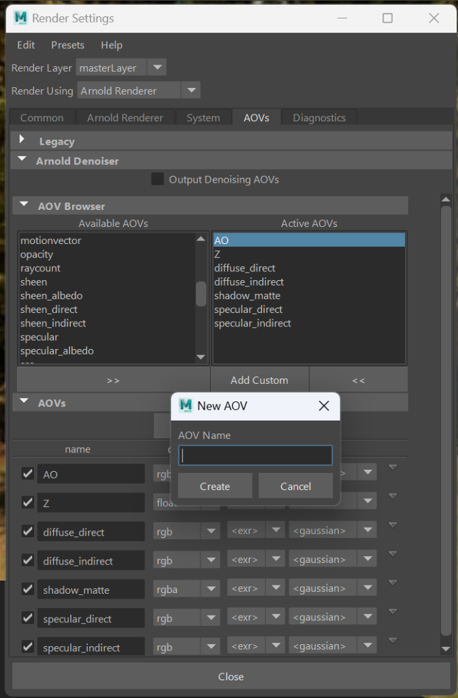Open options arrow for diffuse_direct row
Image resolution: width=458 pixels, height=698 pixels.
[x=393, y=525]
